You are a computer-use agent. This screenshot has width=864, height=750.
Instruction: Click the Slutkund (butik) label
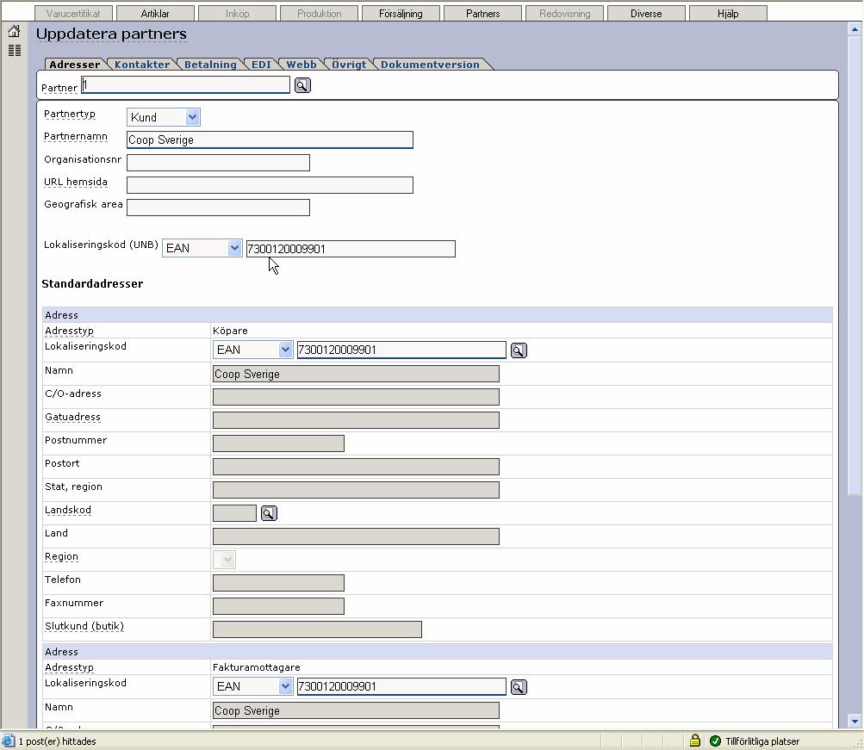[x=84, y=626]
